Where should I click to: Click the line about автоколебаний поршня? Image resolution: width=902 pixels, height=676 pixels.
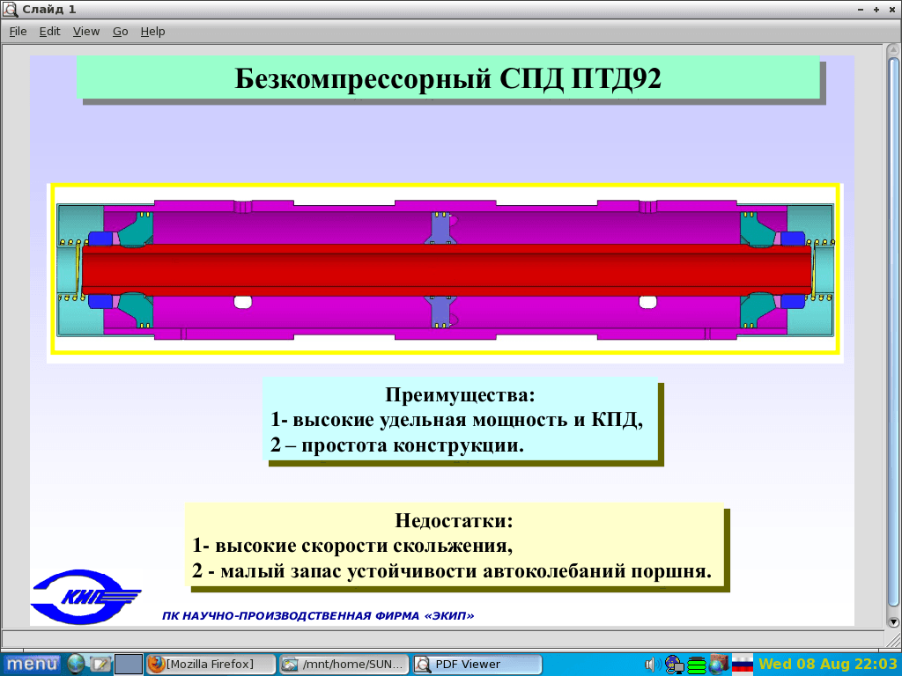452,570
